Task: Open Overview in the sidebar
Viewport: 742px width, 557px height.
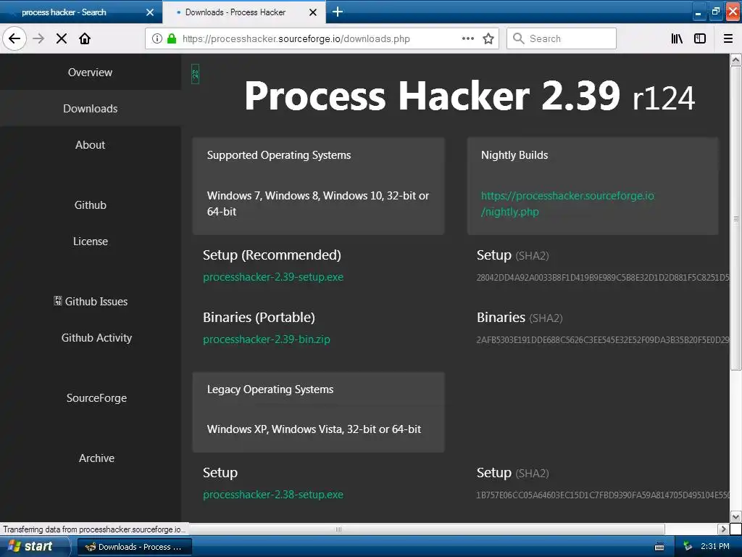Action: [90, 72]
